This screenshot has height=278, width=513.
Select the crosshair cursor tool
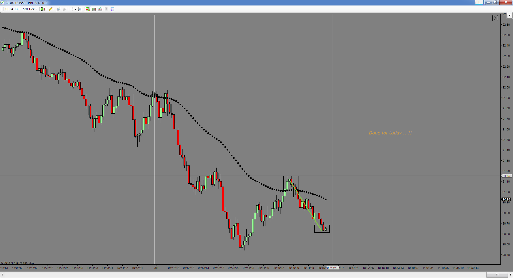[x=72, y=9]
